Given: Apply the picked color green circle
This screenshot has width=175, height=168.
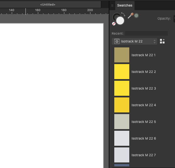Looking at the screenshot, I should 136,16.
